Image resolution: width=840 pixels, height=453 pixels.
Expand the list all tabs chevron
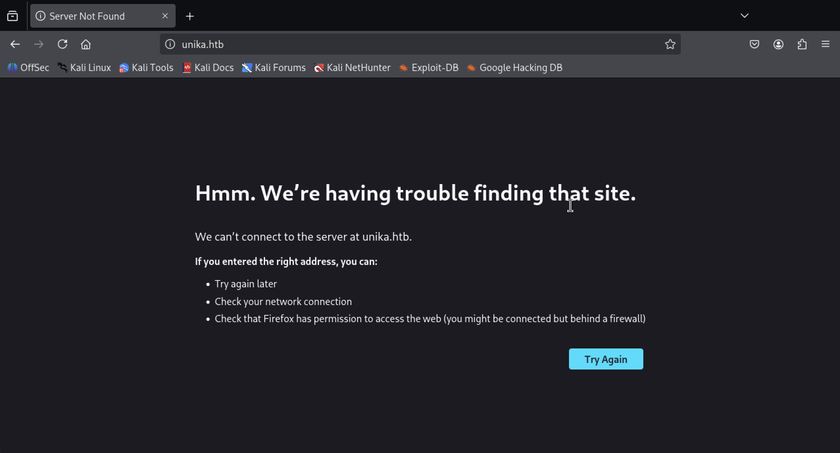tap(745, 16)
